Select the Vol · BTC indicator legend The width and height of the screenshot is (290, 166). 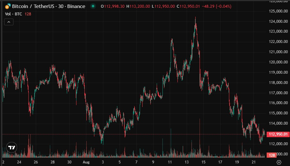13,14
